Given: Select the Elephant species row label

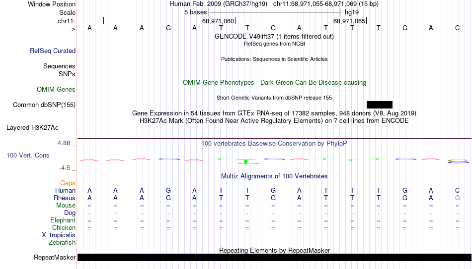Looking at the screenshot, I should coord(63,220).
